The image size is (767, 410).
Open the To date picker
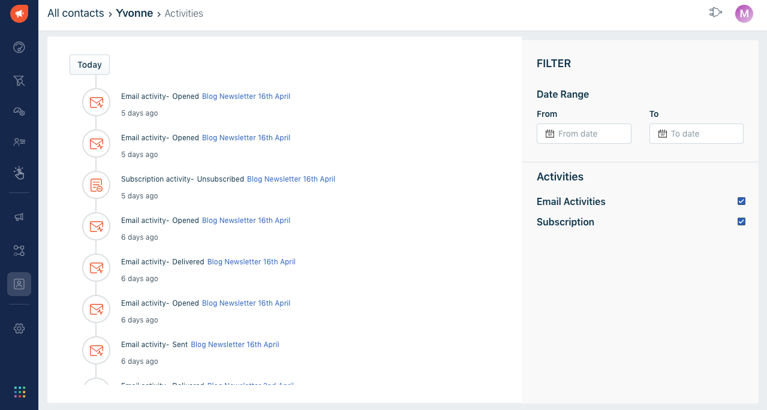(696, 133)
